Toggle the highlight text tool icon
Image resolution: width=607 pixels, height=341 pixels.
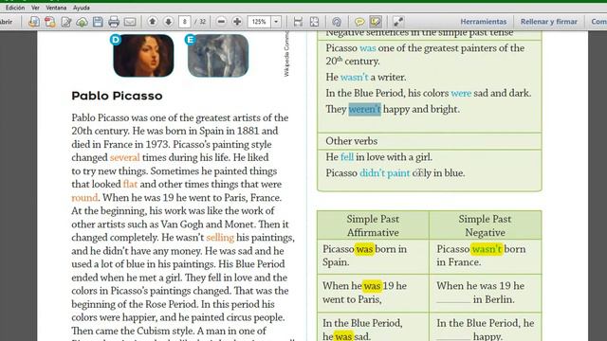[x=376, y=22]
